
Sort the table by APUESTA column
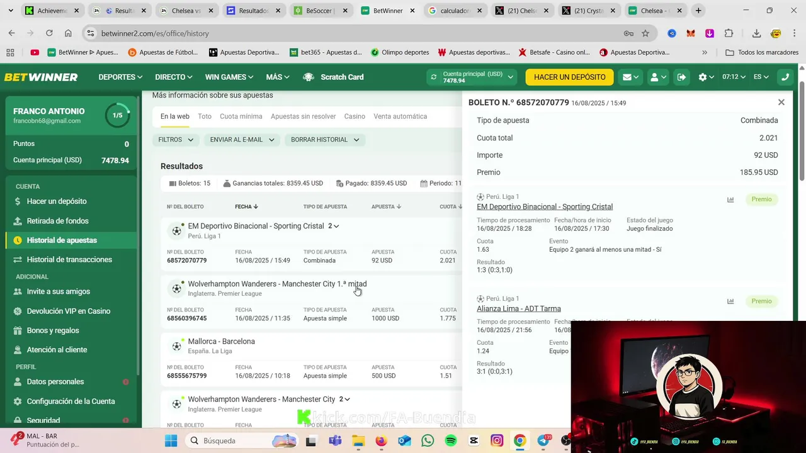(386, 206)
